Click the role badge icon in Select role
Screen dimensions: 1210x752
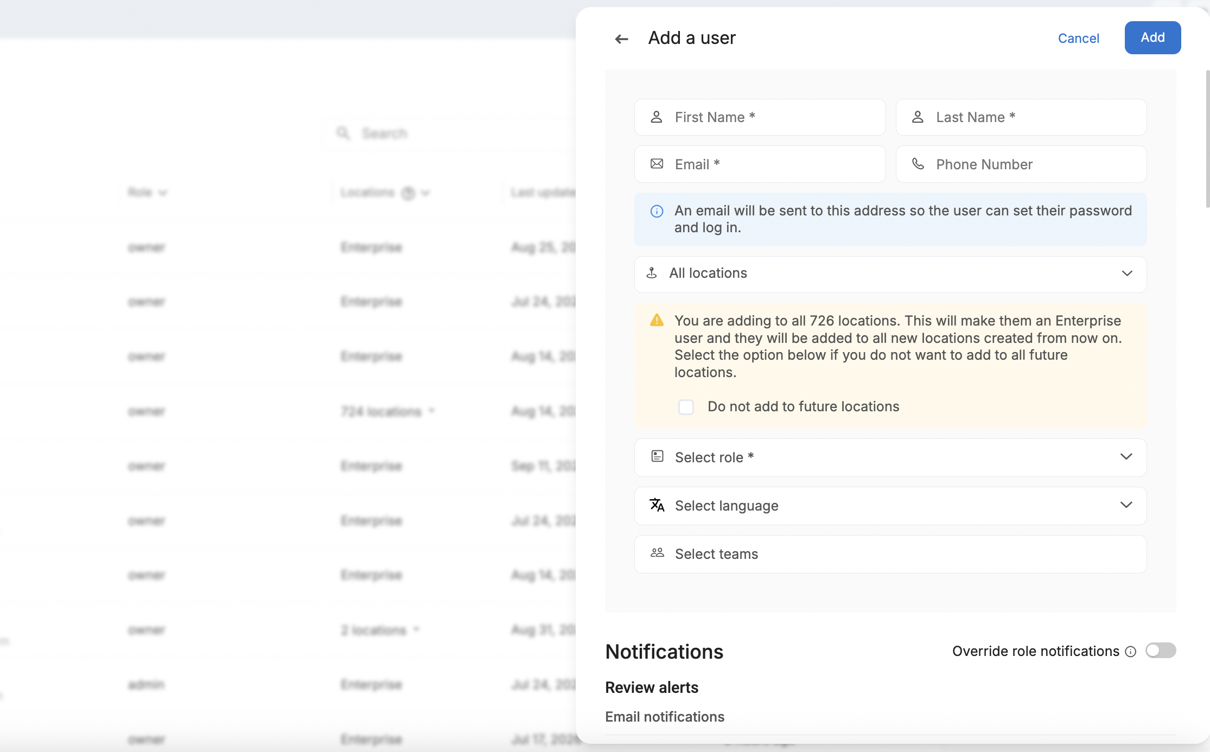pos(657,456)
